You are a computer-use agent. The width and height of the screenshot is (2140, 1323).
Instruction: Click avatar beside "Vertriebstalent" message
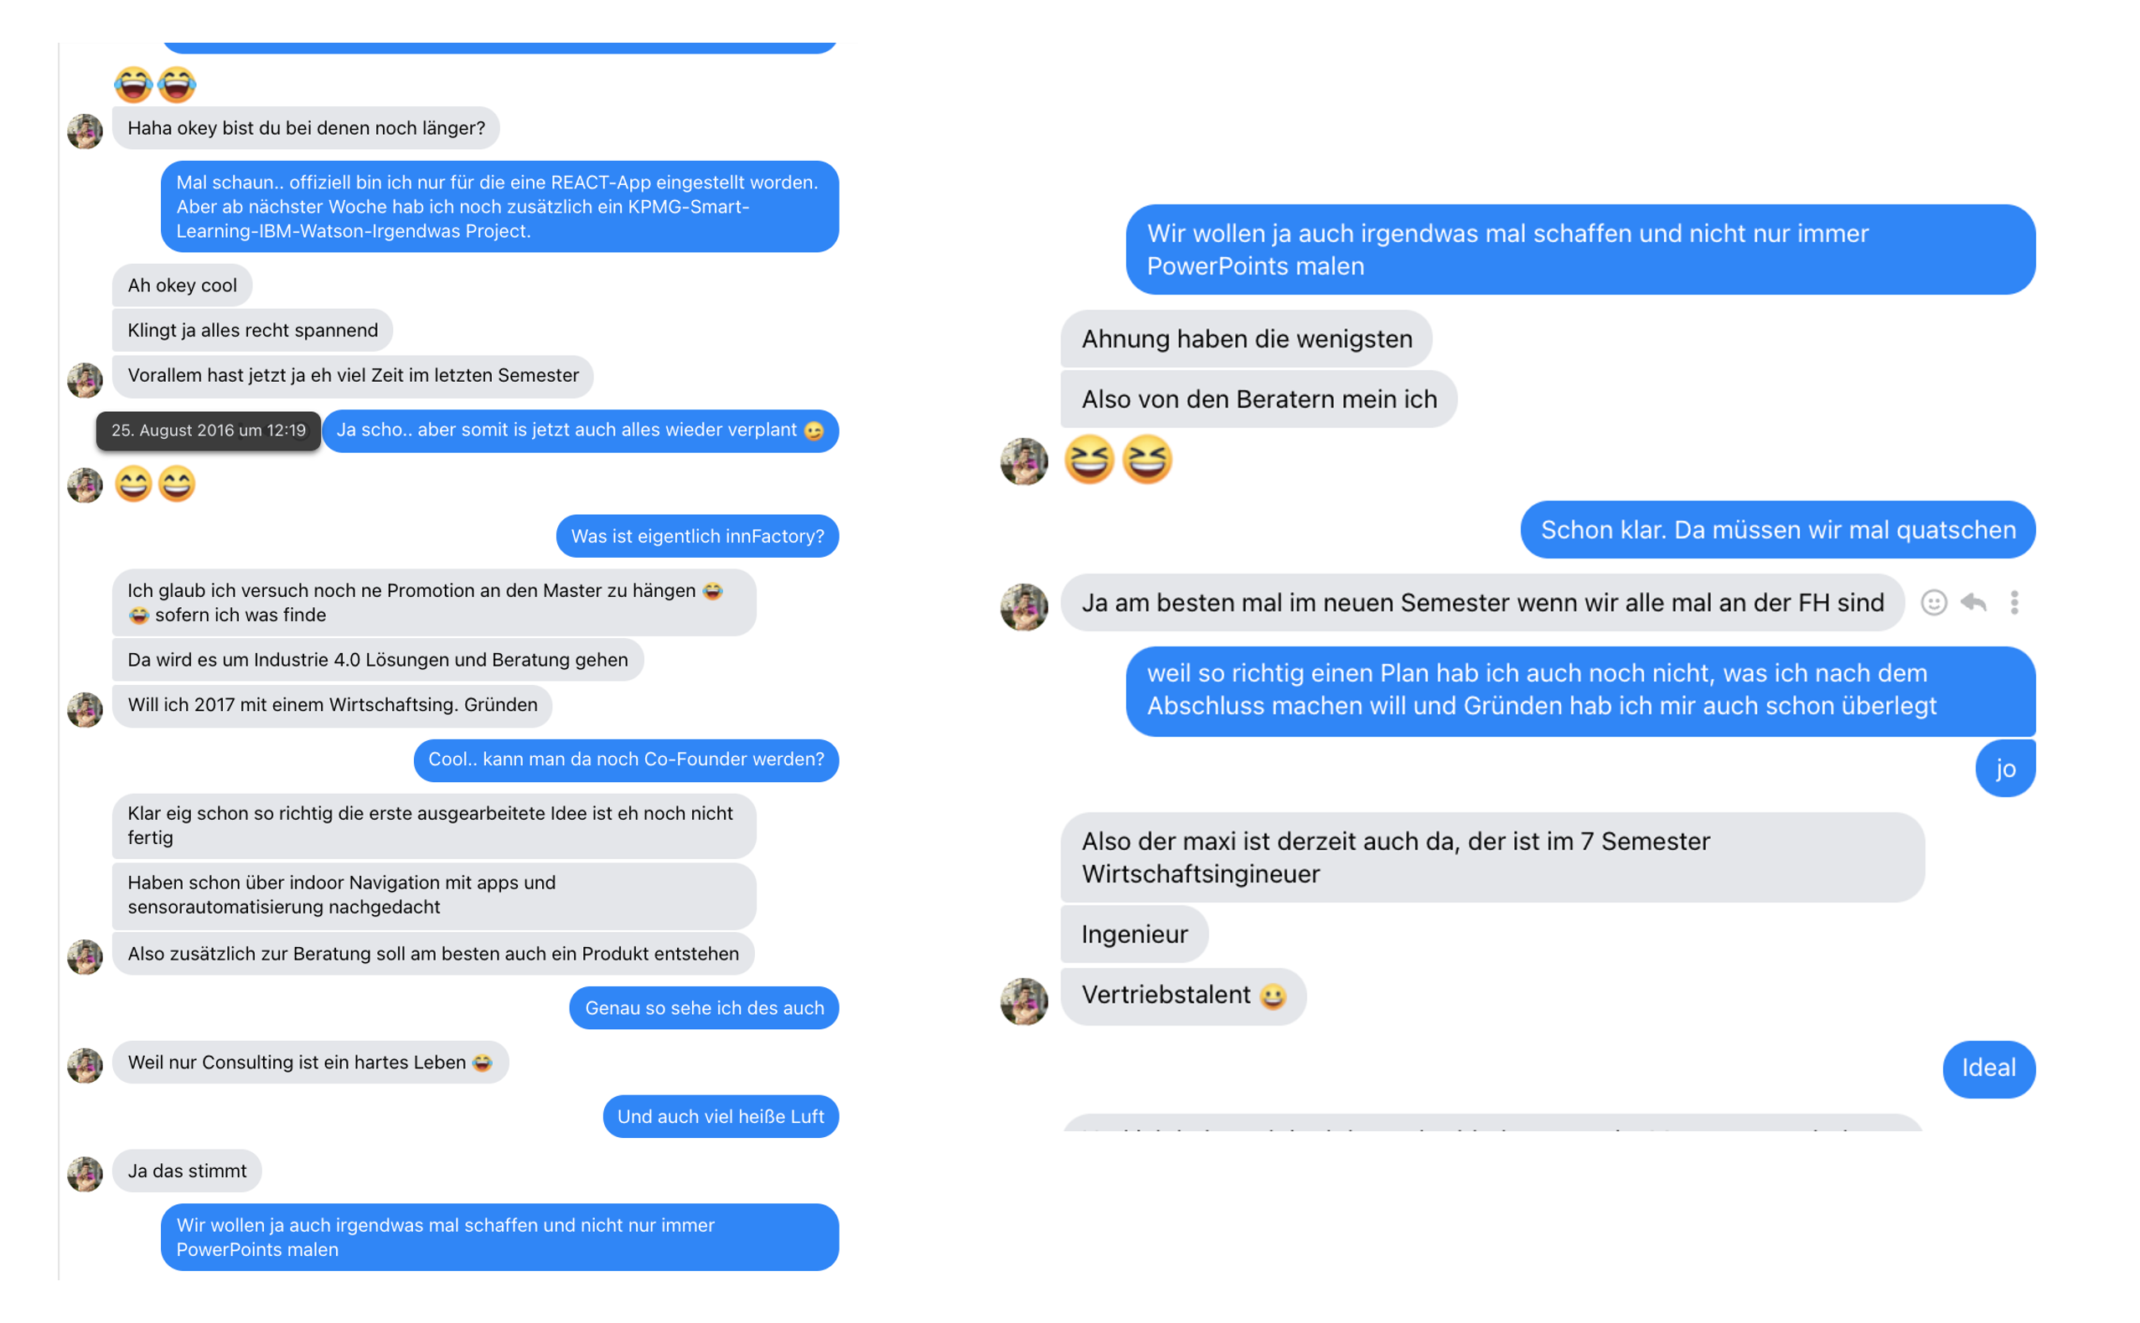[x=1024, y=1001]
